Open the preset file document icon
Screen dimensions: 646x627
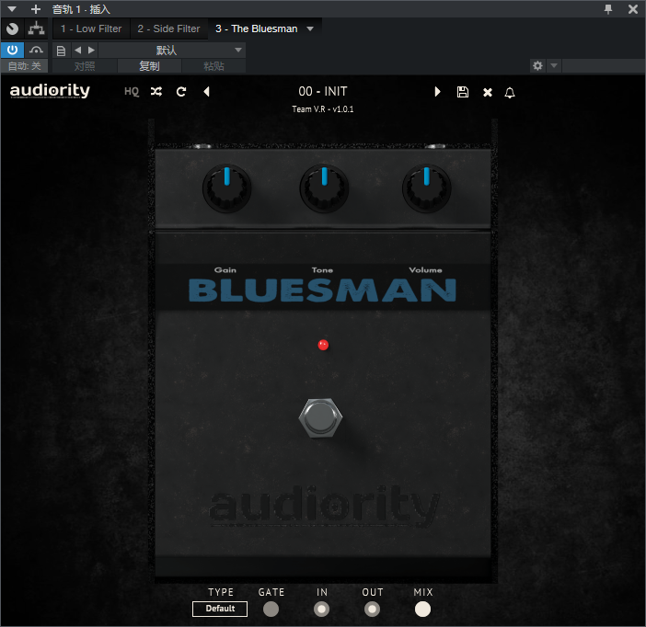(61, 51)
